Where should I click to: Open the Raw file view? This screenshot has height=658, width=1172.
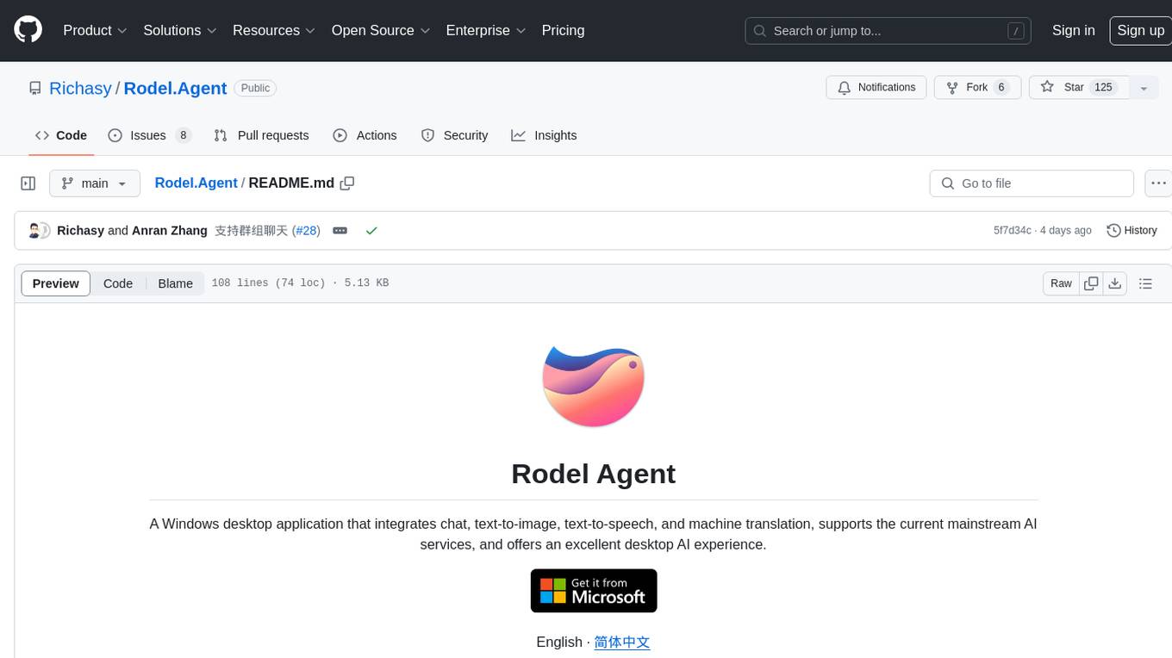point(1061,283)
